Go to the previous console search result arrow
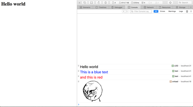This screenshot has height=107, width=193. point(124,11)
